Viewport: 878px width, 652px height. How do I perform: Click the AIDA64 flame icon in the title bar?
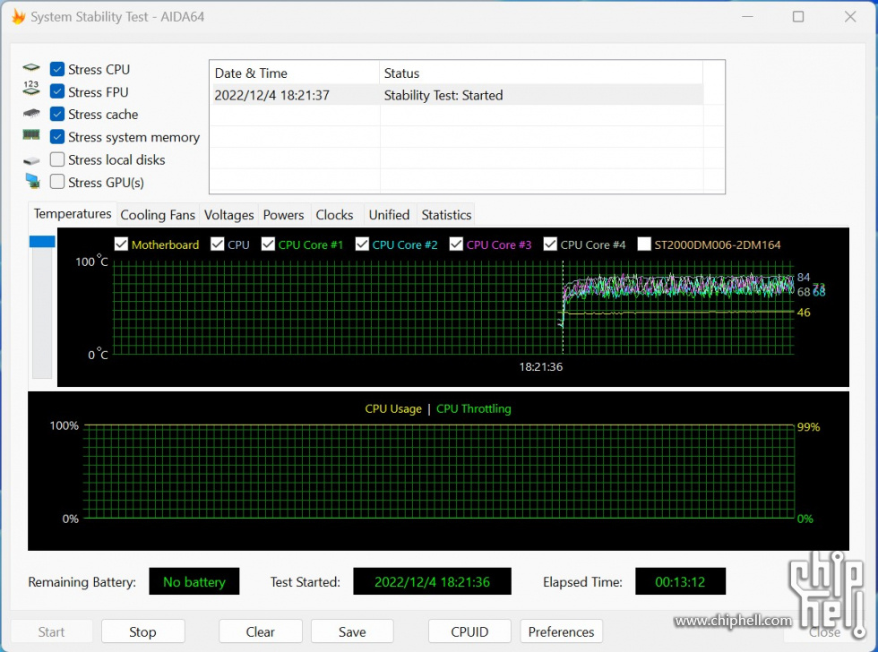click(18, 17)
